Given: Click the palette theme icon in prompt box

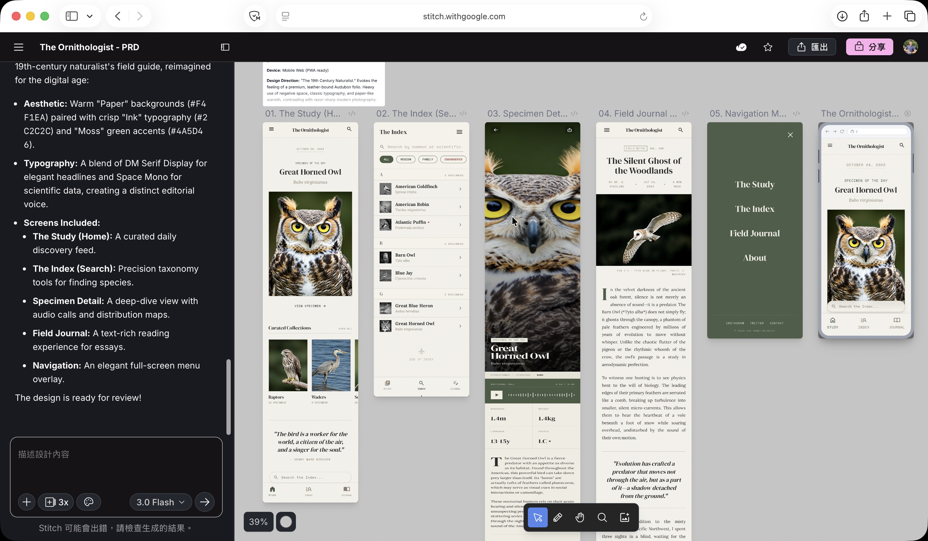Looking at the screenshot, I should [89, 502].
